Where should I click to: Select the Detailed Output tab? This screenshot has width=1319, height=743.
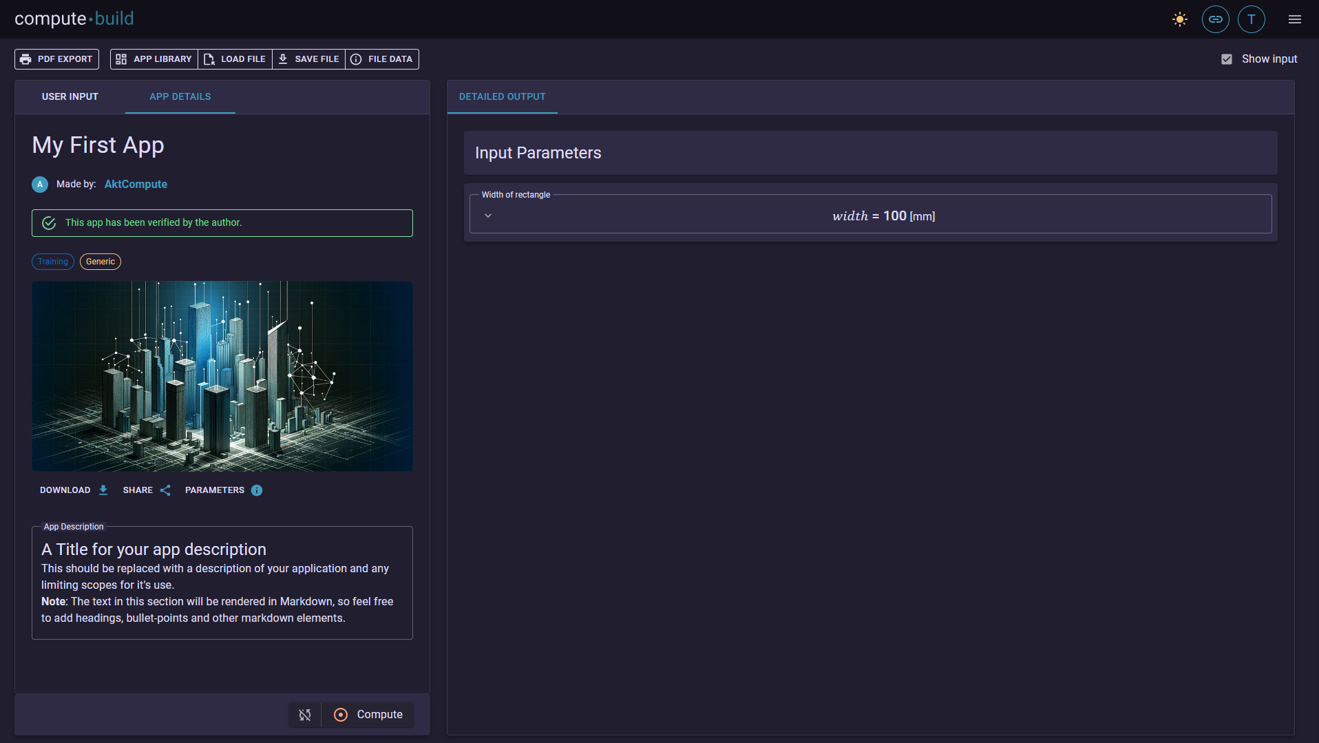pos(502,97)
